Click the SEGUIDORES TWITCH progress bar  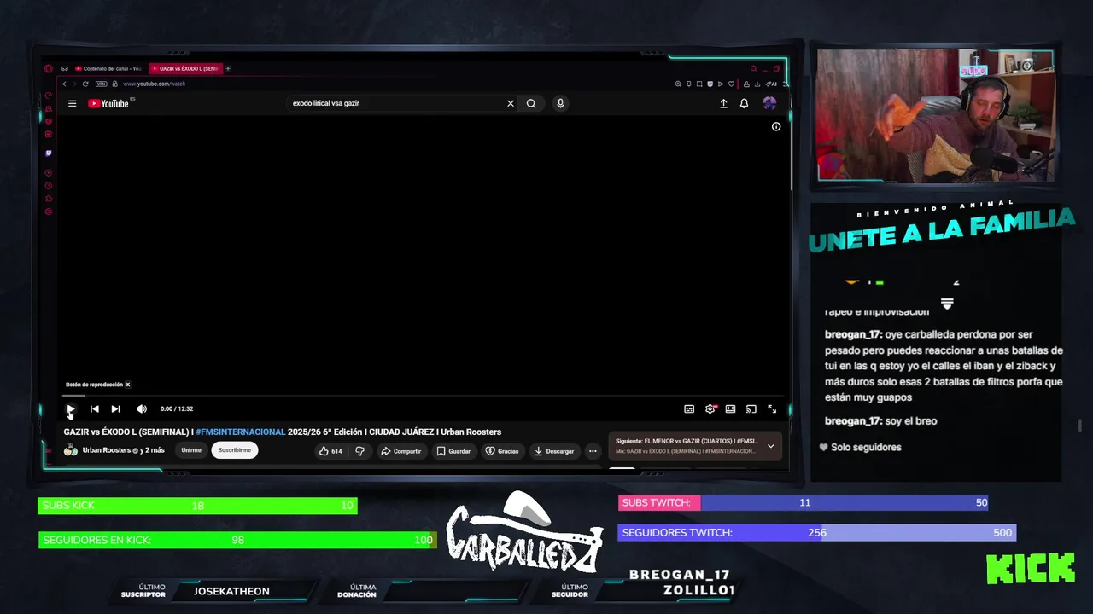point(817,532)
